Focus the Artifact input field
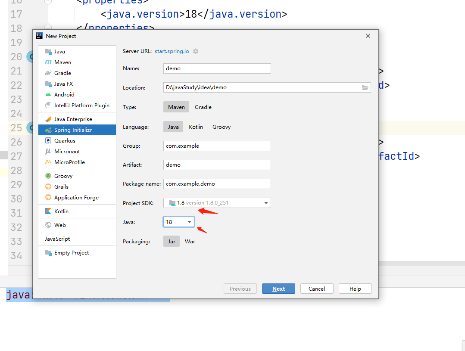The width and height of the screenshot is (465, 351). click(217, 165)
